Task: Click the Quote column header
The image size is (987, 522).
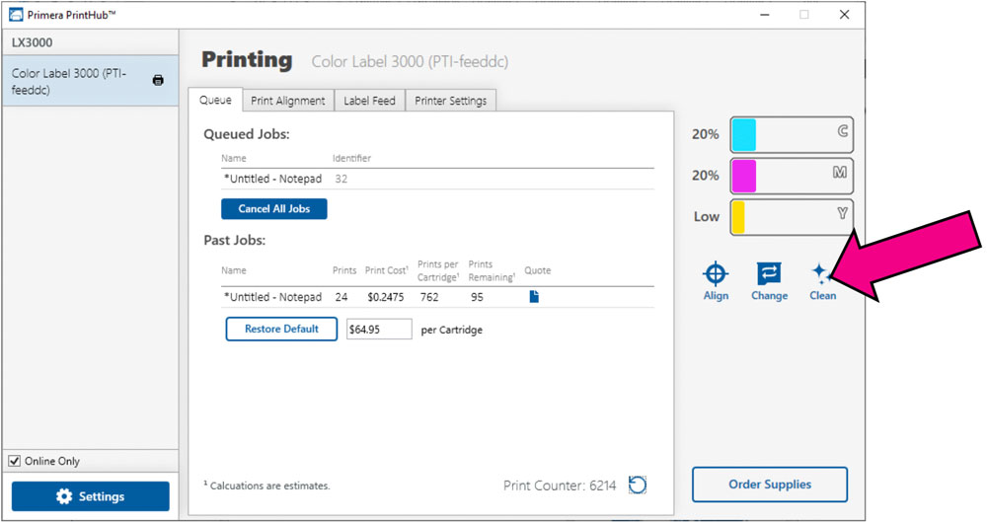Action: click(538, 270)
